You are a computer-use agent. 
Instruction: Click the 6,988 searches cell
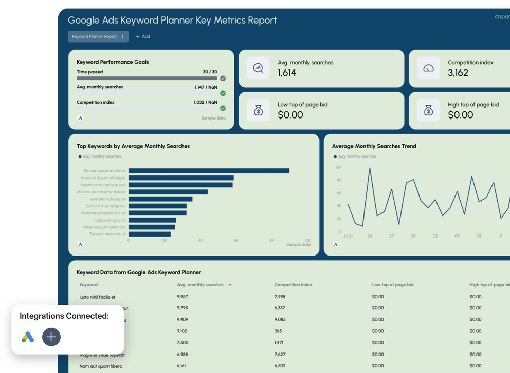(182, 354)
